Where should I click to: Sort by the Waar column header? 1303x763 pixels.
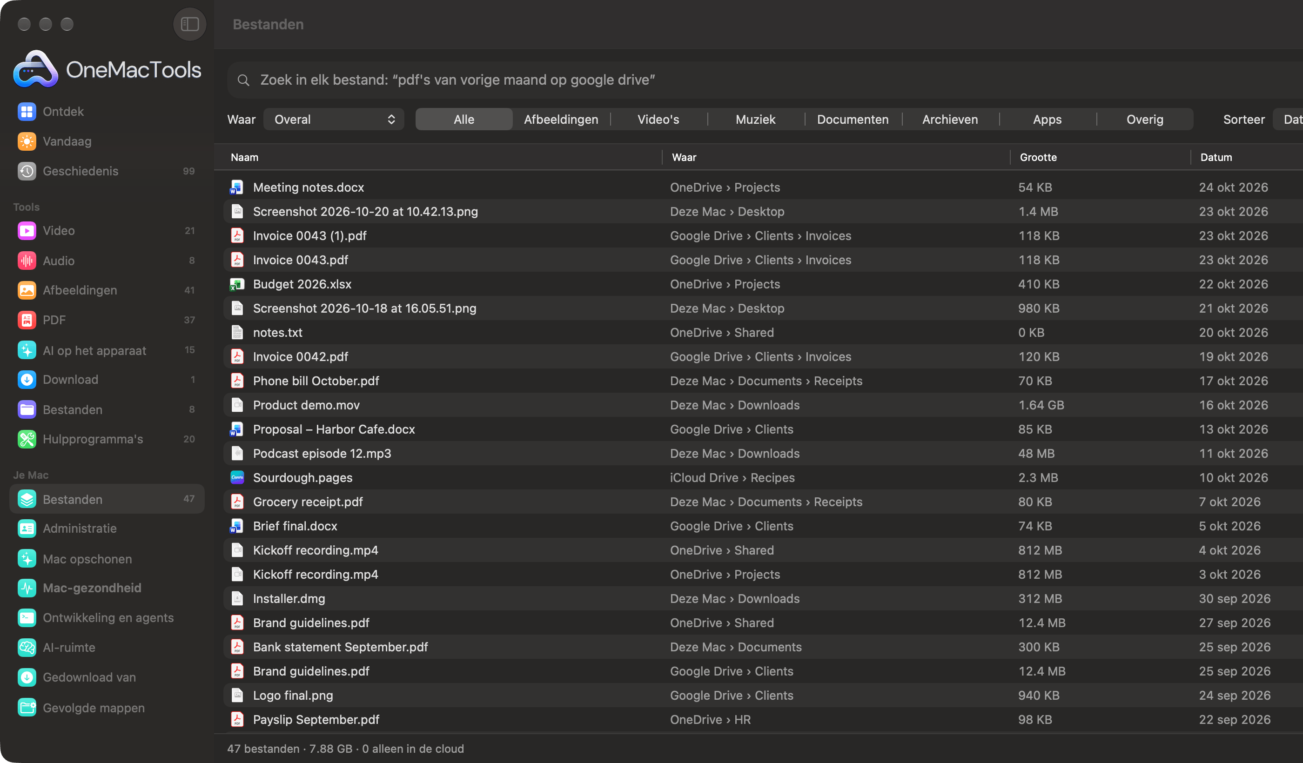[x=684, y=157]
